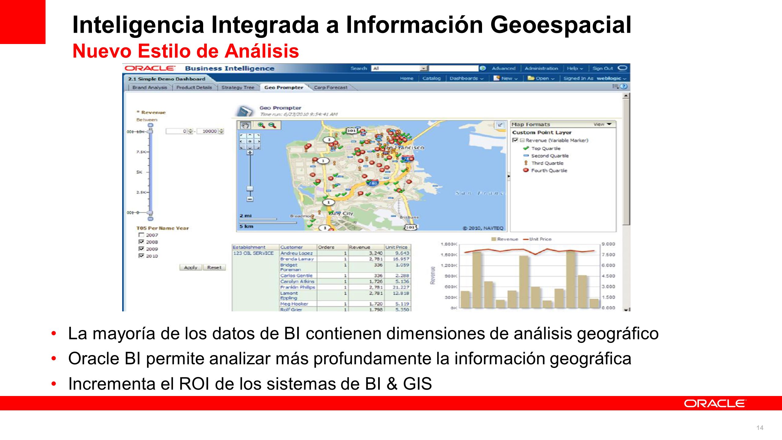Switch to the Brand Analysis tab

click(150, 87)
